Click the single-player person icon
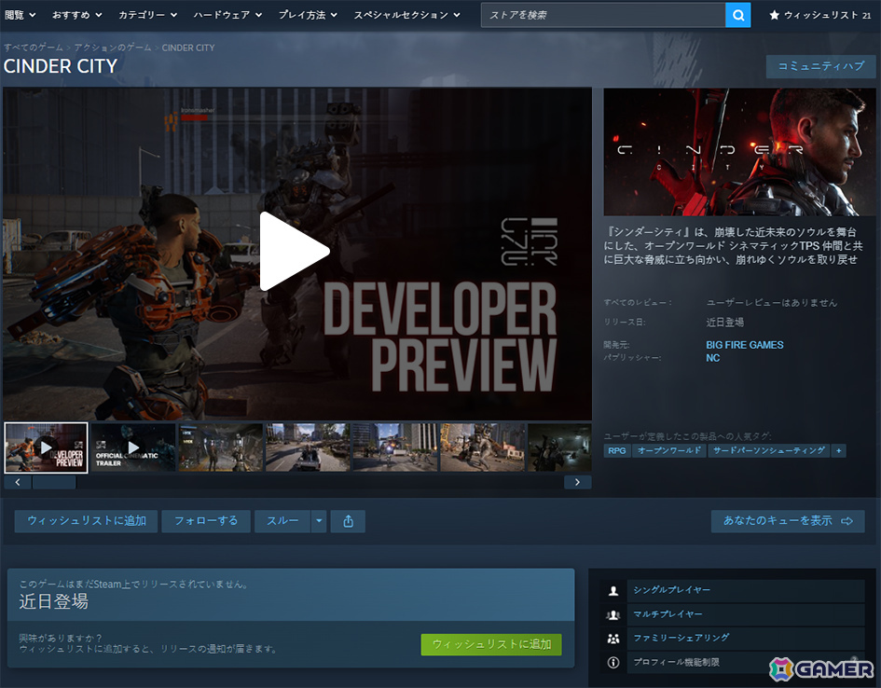 (613, 590)
